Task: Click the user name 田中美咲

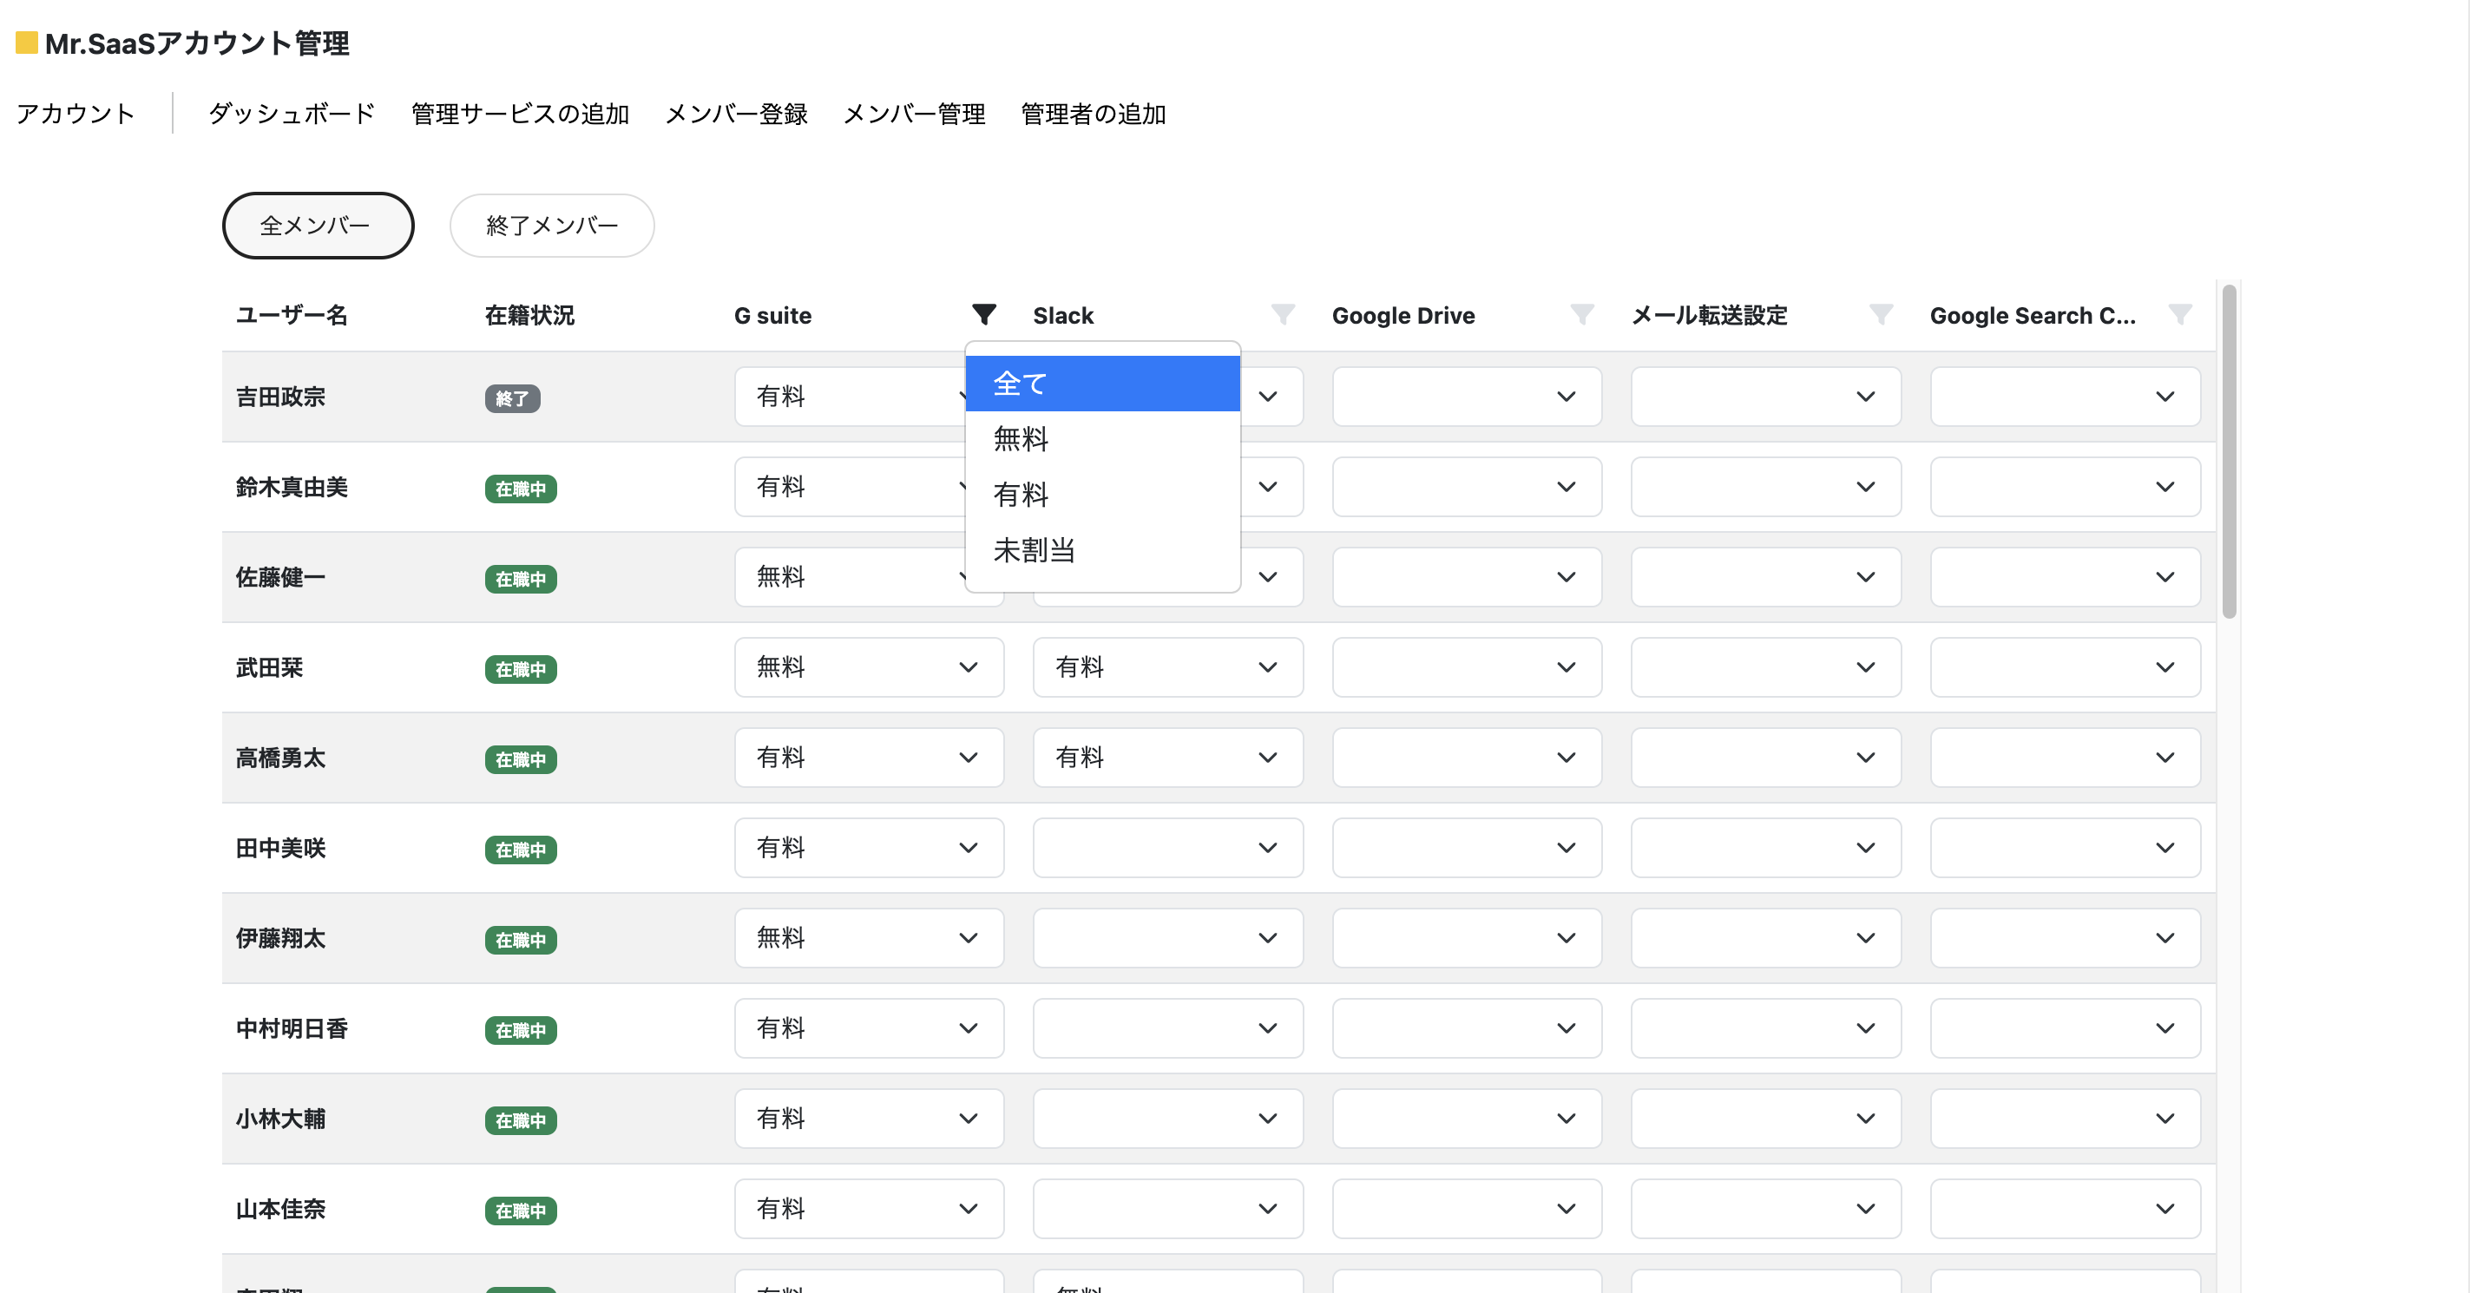Action: [281, 847]
